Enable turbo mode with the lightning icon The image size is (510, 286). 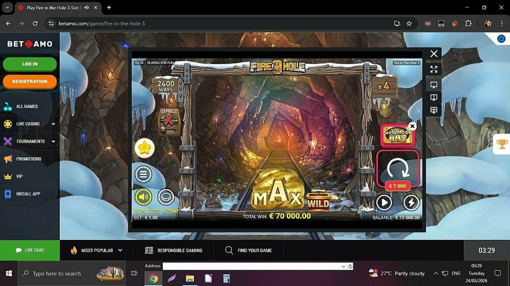pyautogui.click(x=411, y=203)
